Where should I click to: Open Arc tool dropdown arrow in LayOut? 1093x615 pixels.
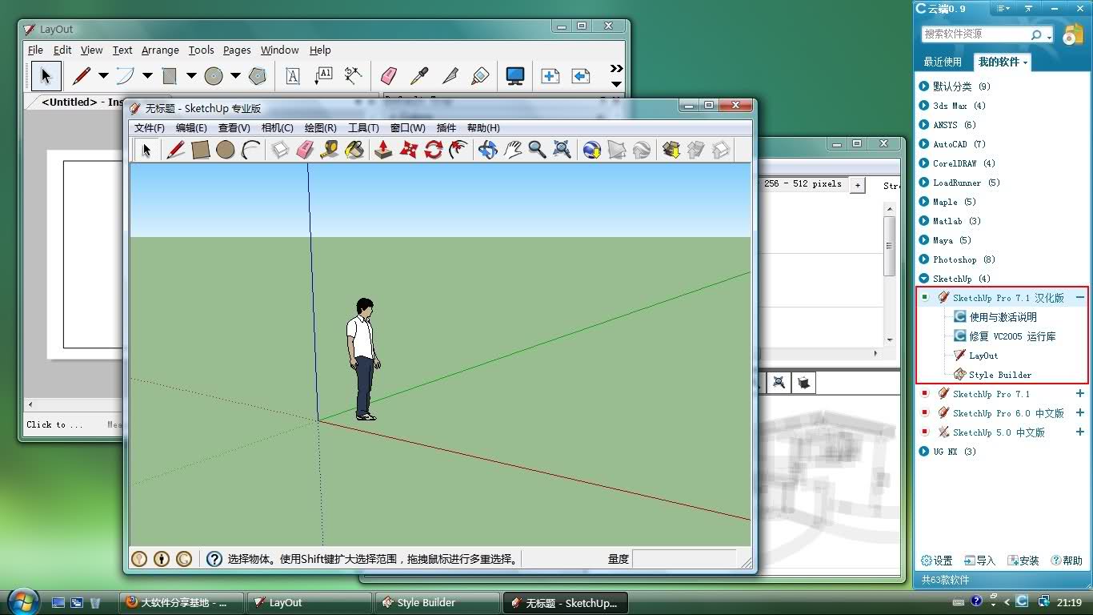point(147,76)
